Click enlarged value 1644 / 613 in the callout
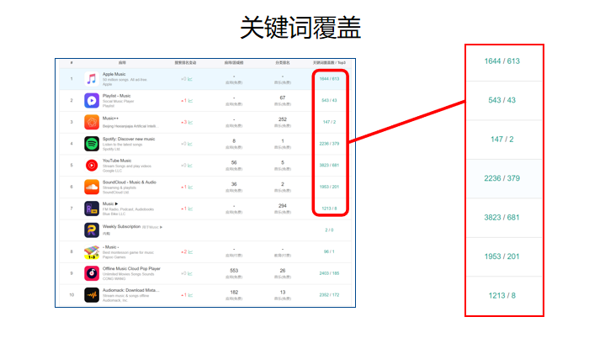Image resolution: width=605 pixels, height=338 pixels. (502, 61)
